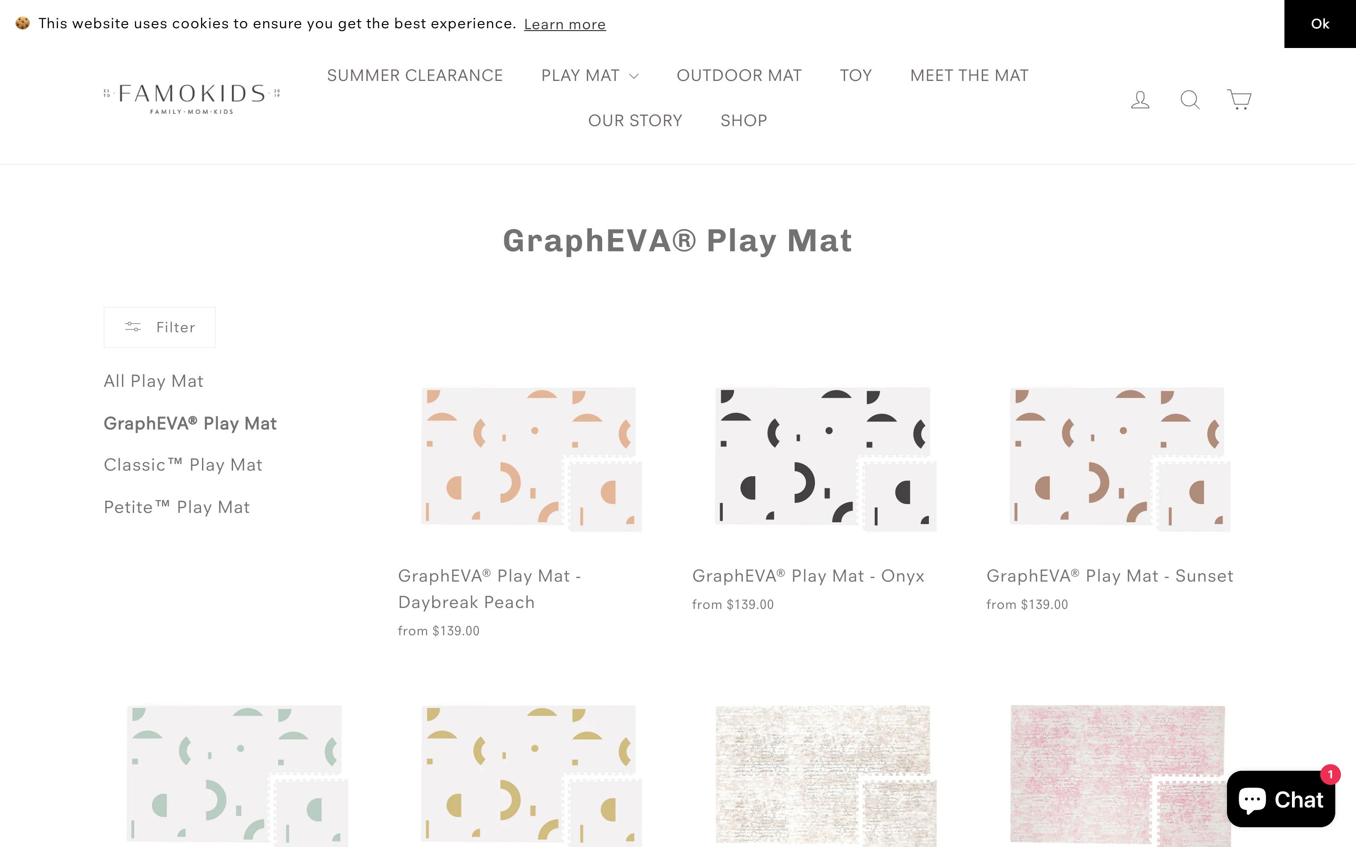Go to Outdoor Mat page
The height and width of the screenshot is (847, 1356).
(739, 76)
